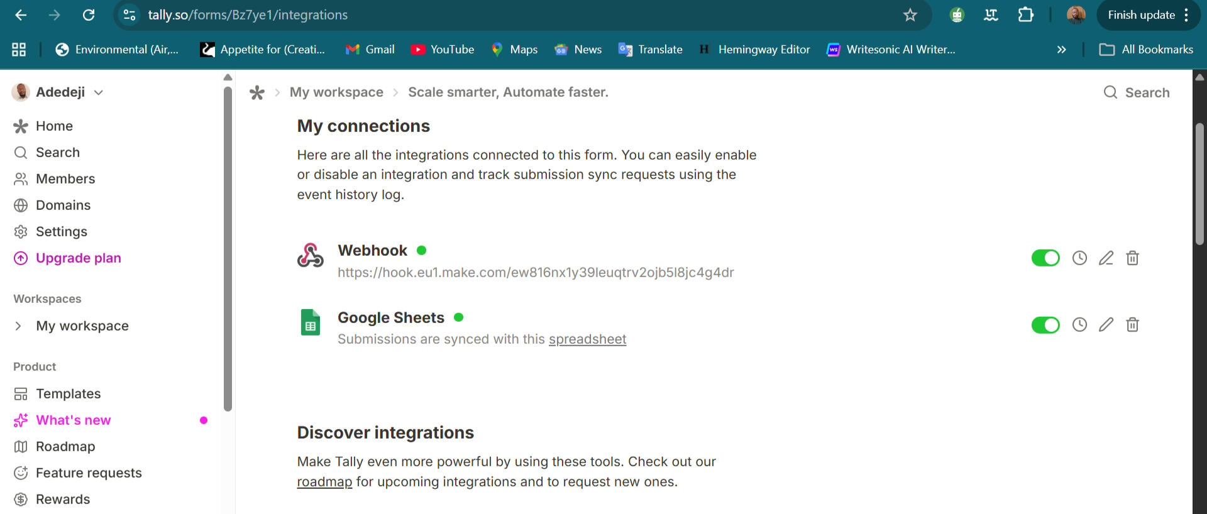
Task: Expand My workspace in sidebar
Action: point(18,326)
